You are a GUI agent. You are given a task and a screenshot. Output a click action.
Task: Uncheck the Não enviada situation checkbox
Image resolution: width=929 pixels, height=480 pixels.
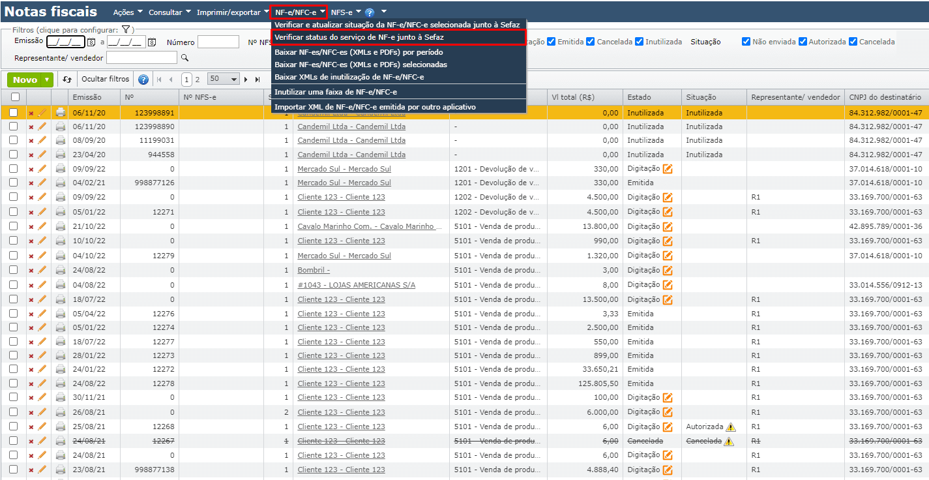[x=746, y=42]
